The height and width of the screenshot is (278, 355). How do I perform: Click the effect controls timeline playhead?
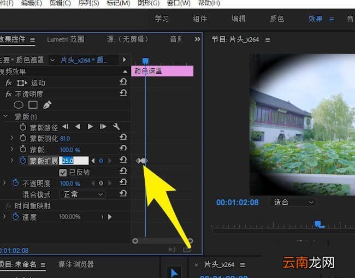(x=145, y=61)
